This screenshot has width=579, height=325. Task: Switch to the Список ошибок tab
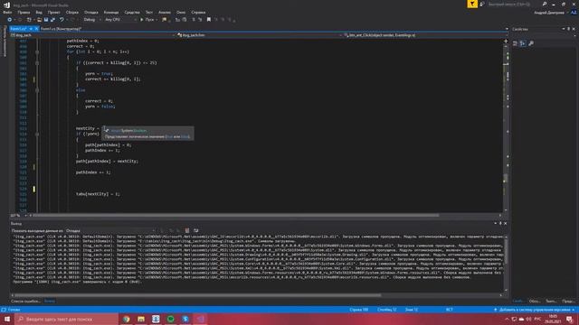coord(25,301)
